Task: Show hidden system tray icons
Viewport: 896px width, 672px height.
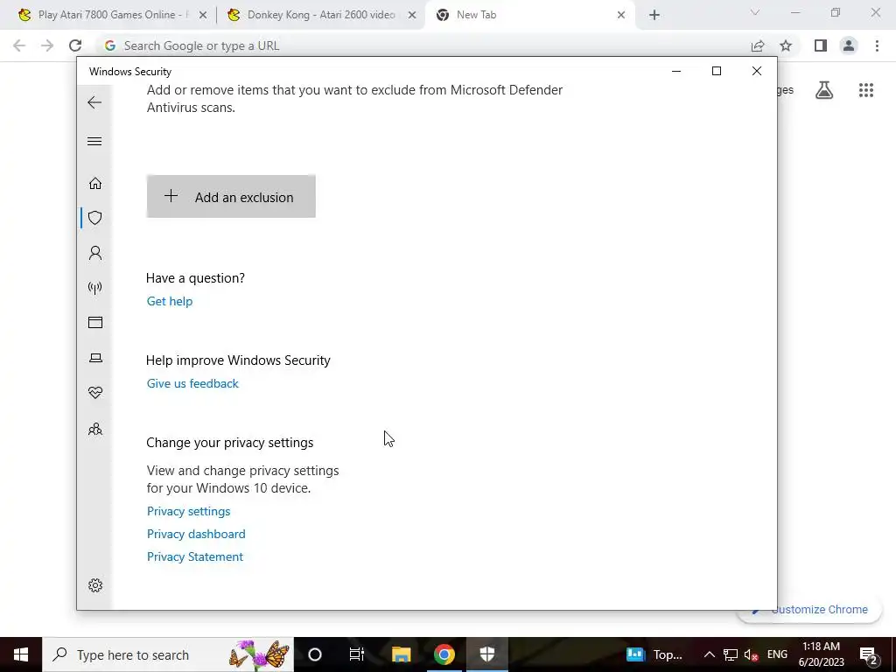Action: [x=709, y=654]
